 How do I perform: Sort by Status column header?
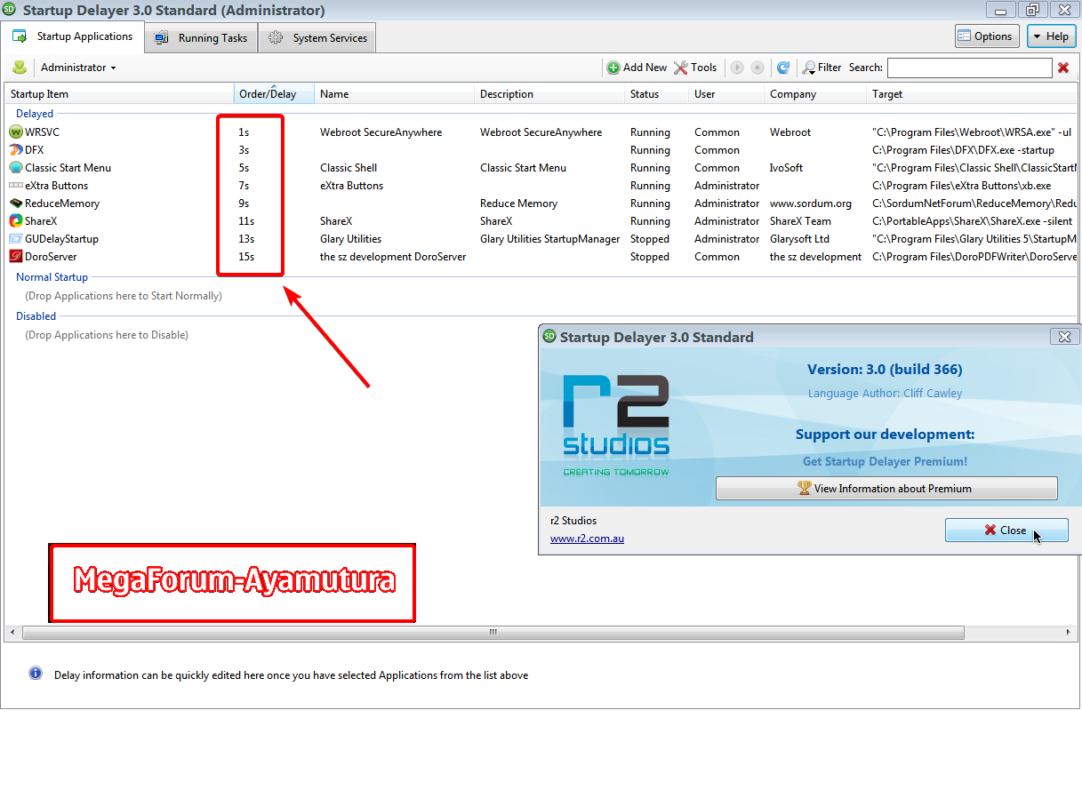(x=656, y=94)
